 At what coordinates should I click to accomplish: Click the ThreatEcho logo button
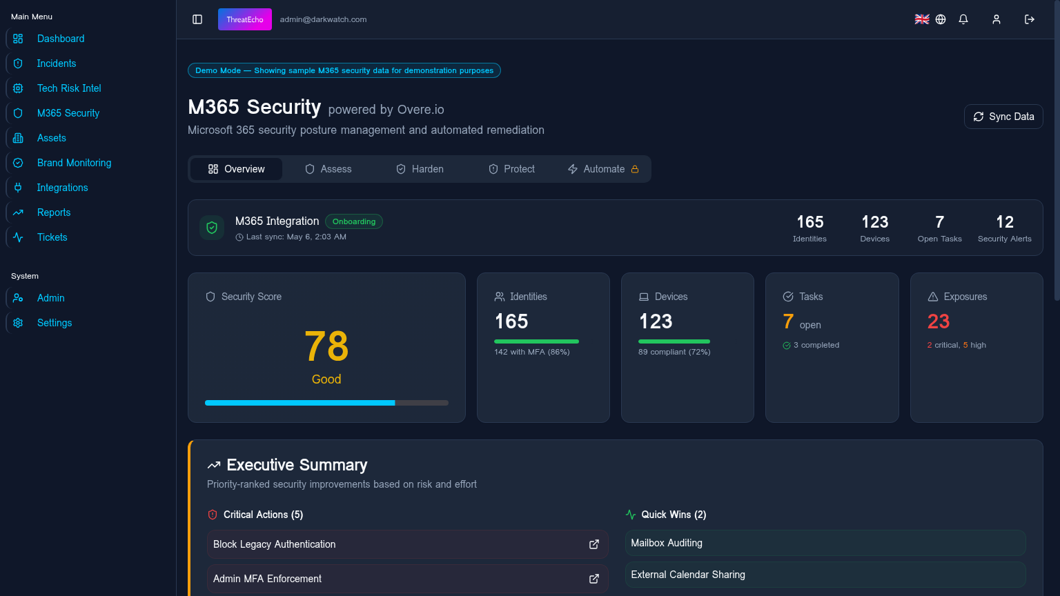245,19
